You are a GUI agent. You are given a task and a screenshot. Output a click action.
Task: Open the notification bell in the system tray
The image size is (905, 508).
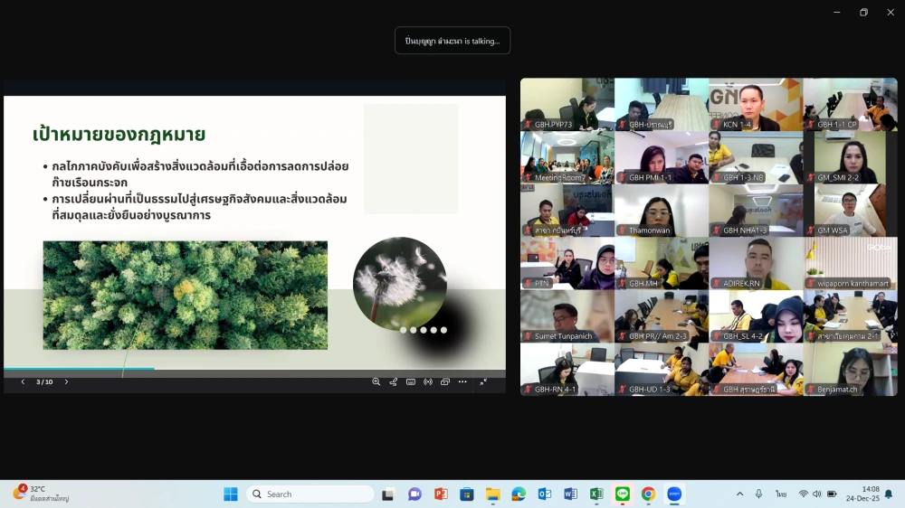(889, 494)
